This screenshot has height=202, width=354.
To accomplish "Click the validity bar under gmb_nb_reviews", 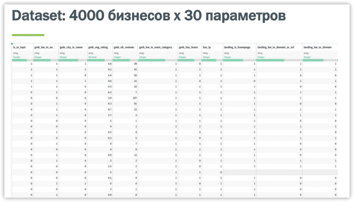I will point(125,60).
